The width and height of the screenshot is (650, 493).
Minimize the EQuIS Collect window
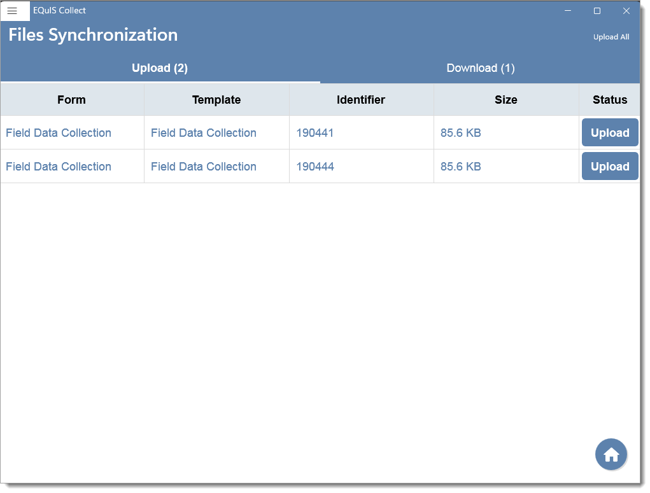coord(568,11)
